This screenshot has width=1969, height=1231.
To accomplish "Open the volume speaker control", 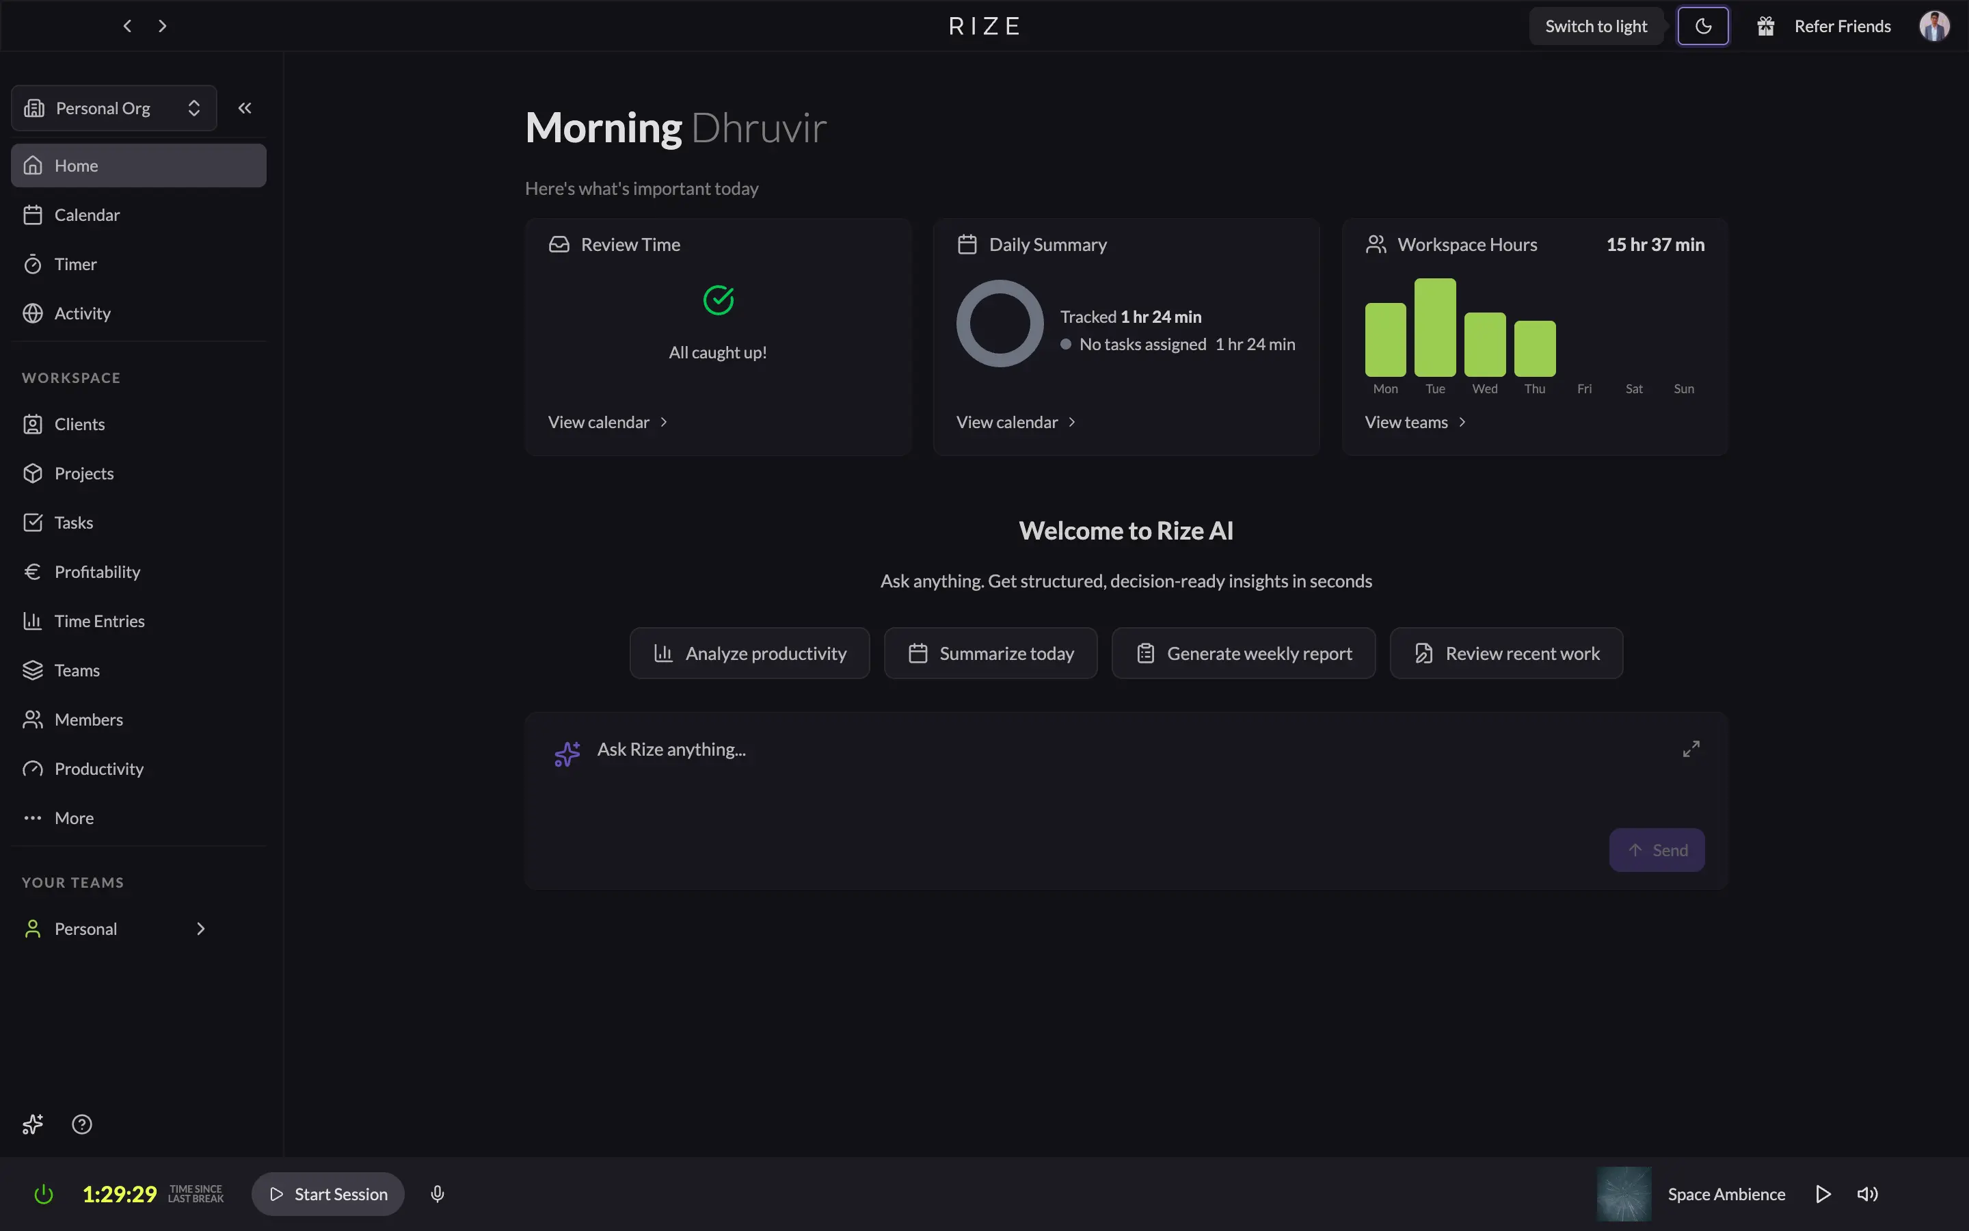I will pyautogui.click(x=1867, y=1194).
